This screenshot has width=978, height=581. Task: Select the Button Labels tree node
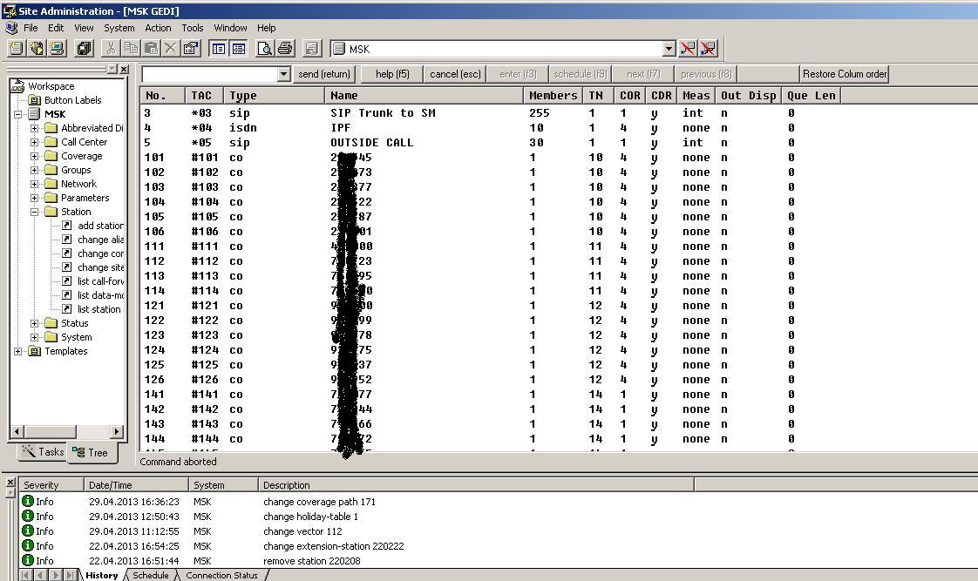pos(72,100)
